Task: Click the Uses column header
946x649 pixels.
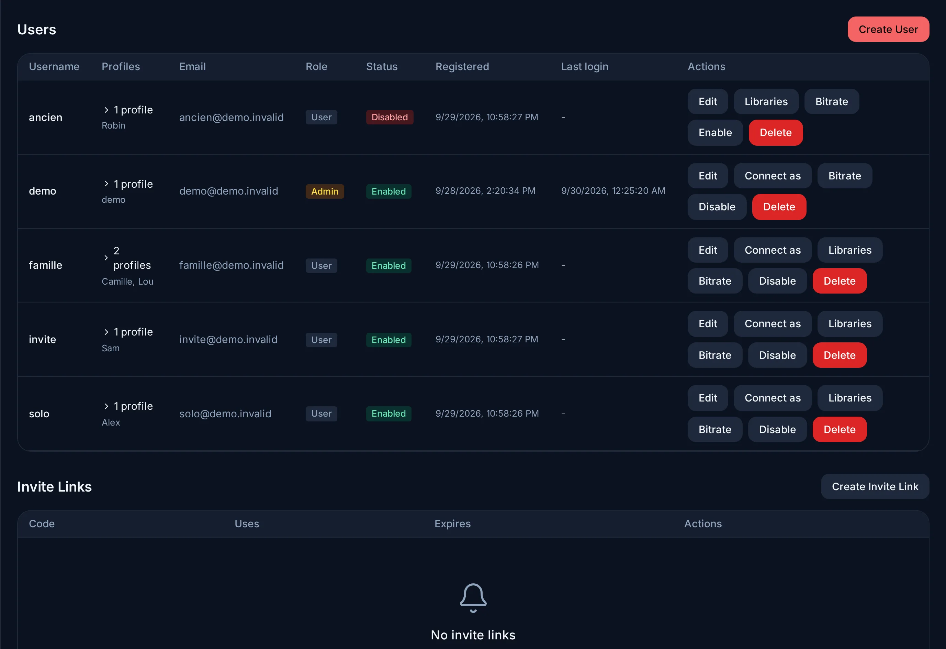Action: pyautogui.click(x=247, y=524)
